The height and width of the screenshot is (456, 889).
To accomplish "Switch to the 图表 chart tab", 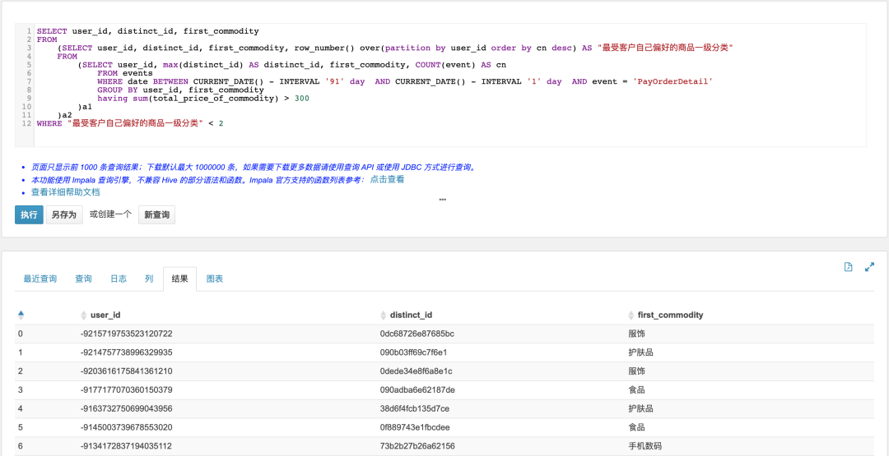I will point(214,279).
